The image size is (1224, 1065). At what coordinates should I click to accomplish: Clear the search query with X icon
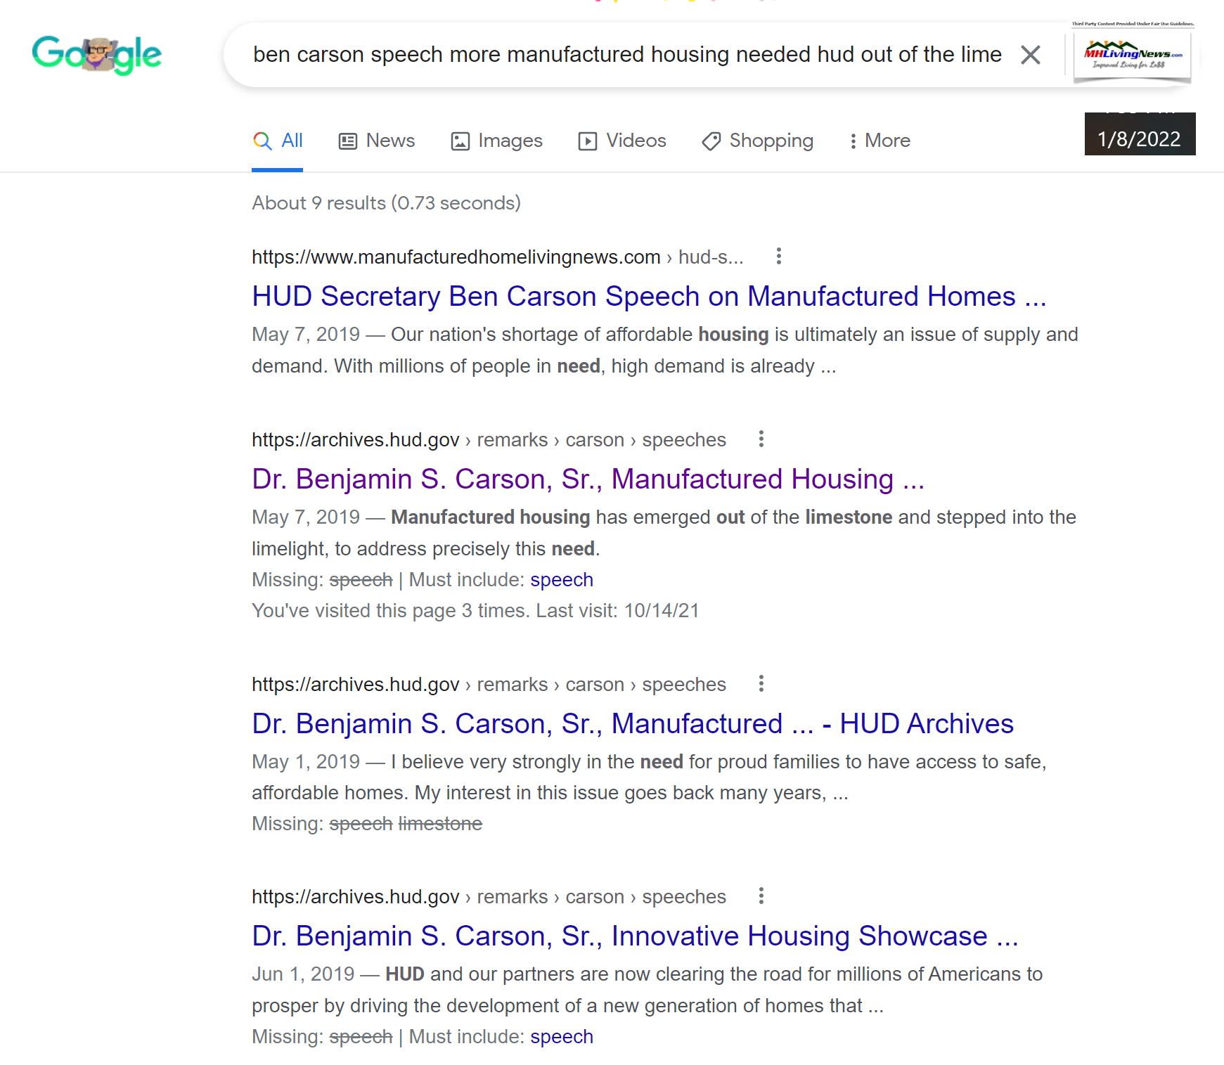[x=1030, y=55]
